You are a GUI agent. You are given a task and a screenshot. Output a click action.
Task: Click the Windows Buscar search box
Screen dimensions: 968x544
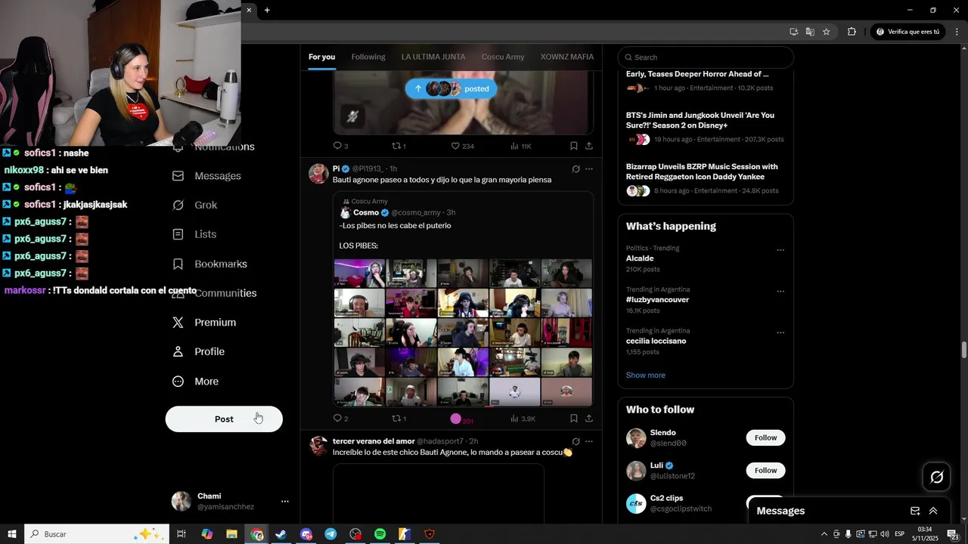pos(96,534)
